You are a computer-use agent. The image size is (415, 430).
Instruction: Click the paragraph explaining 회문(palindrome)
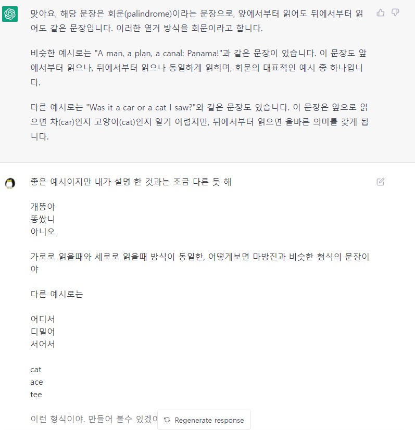point(197,21)
